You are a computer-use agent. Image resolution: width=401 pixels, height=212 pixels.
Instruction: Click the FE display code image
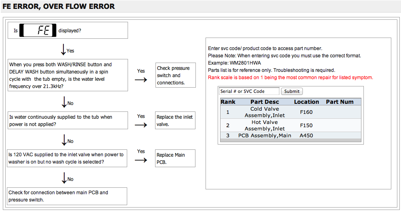(38, 30)
